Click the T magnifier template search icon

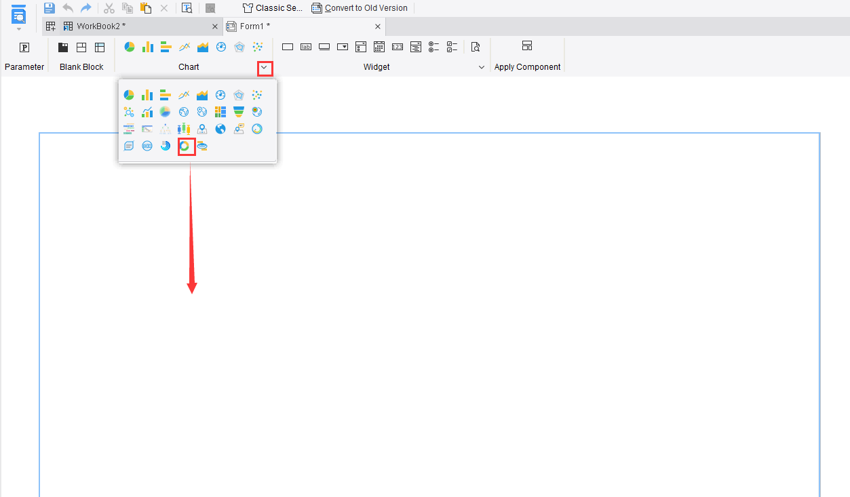click(x=187, y=8)
